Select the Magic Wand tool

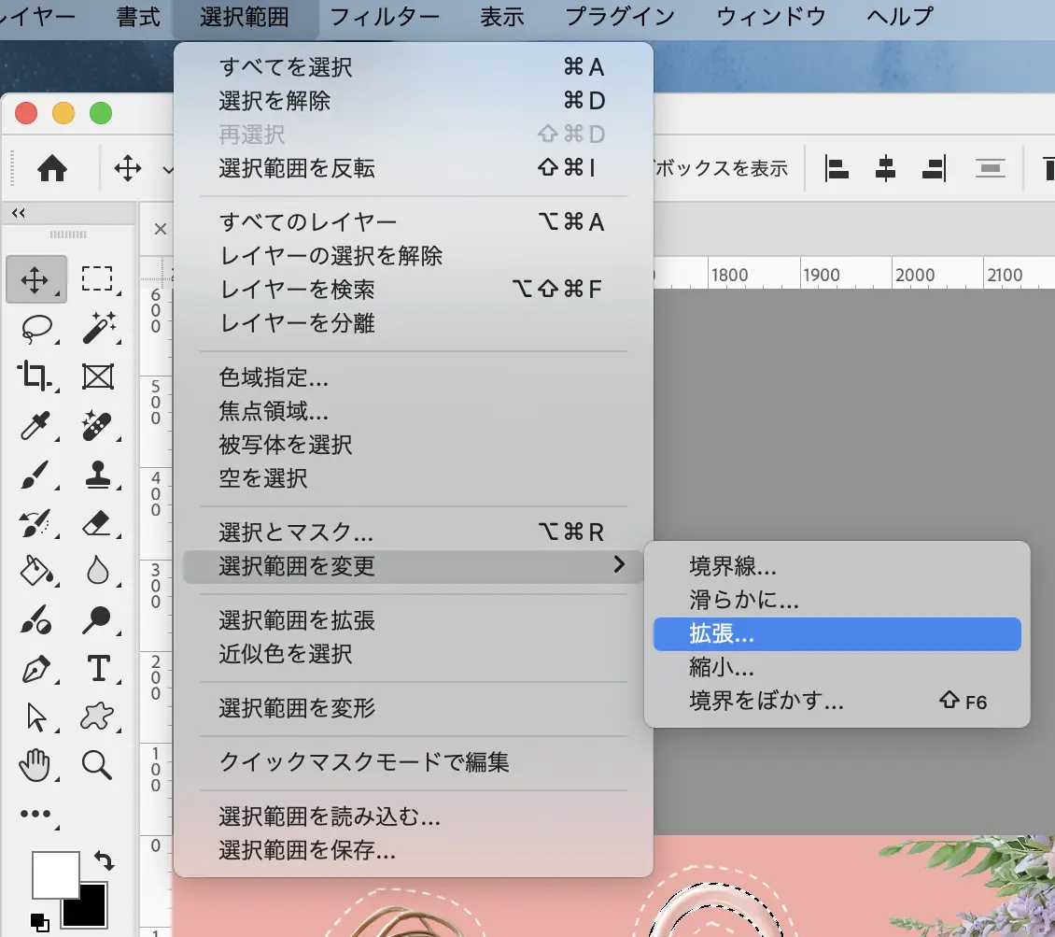click(x=97, y=328)
